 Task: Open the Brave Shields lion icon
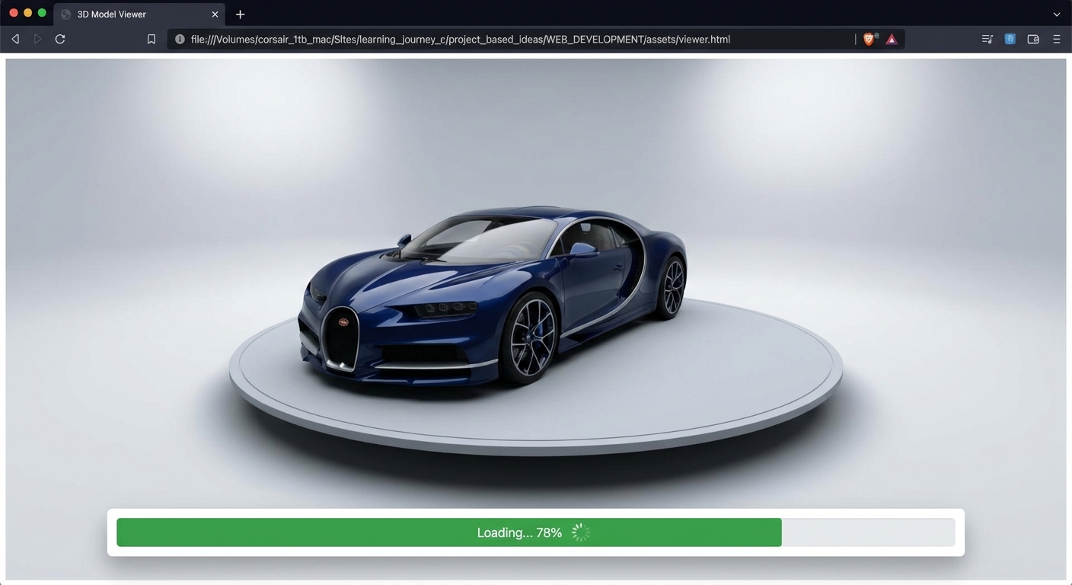click(869, 39)
